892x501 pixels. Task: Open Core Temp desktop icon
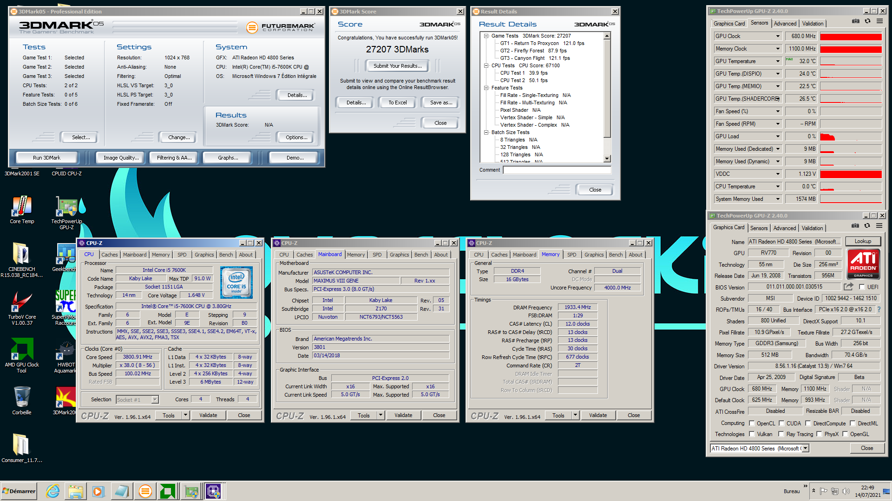22,210
